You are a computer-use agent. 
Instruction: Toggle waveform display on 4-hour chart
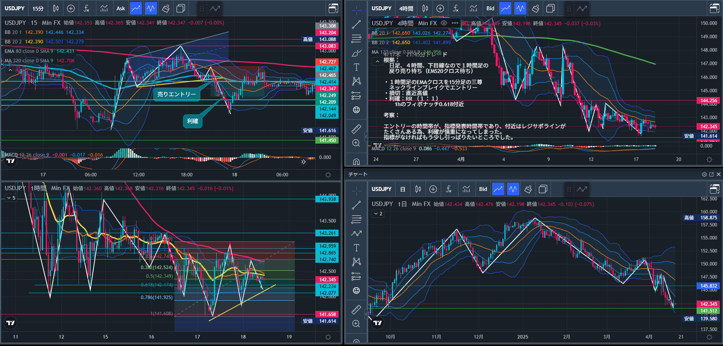coord(520,8)
